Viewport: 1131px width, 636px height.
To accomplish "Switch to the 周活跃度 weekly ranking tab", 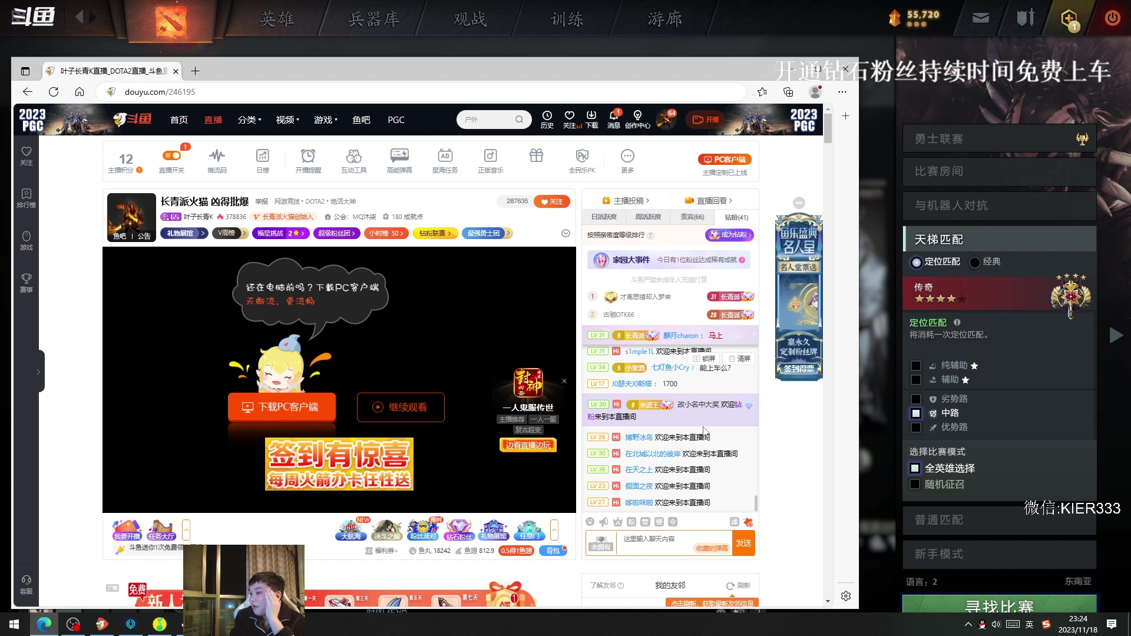I will pos(647,217).
